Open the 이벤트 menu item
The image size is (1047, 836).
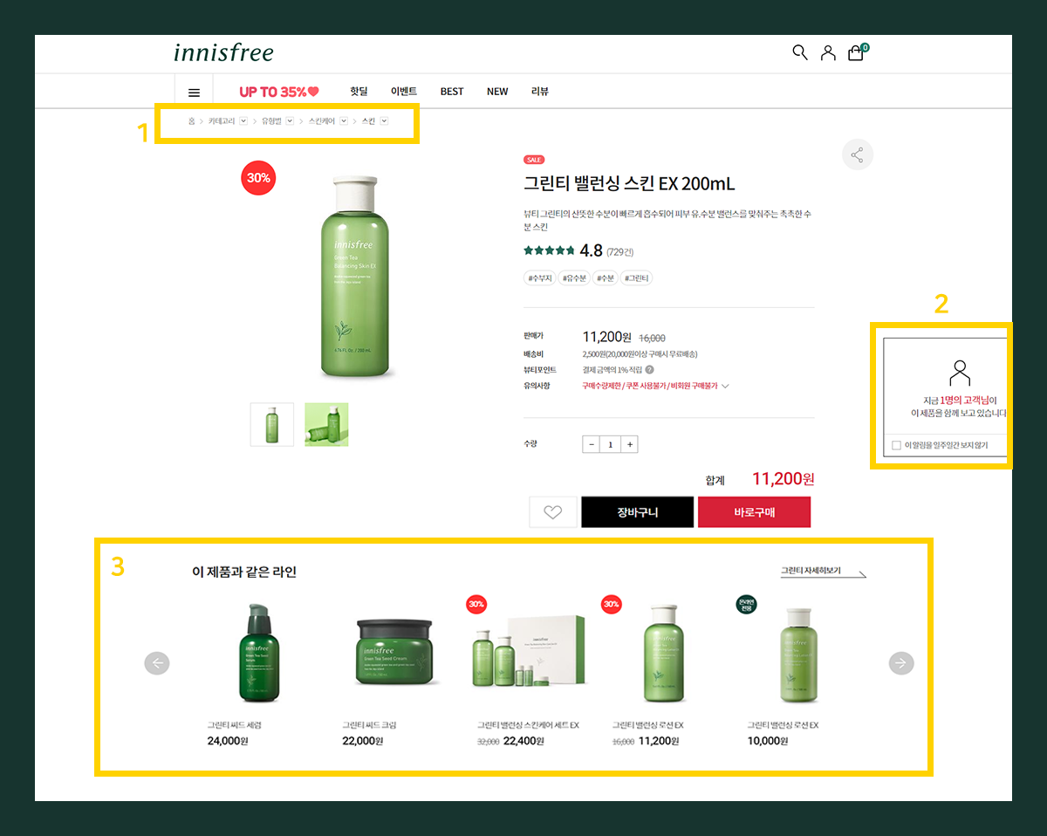(x=404, y=92)
